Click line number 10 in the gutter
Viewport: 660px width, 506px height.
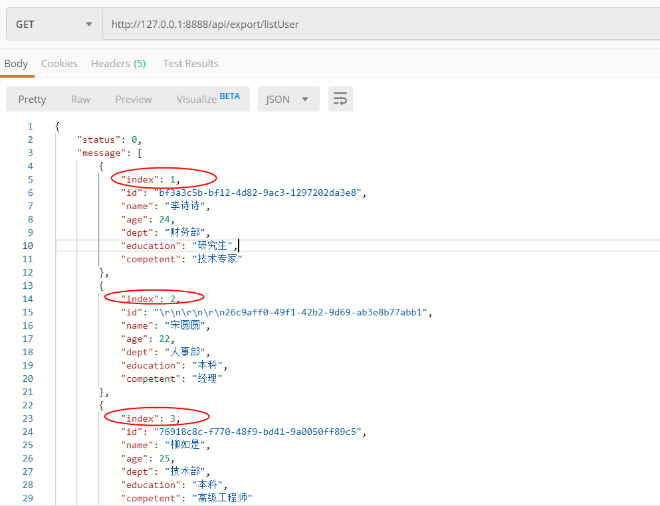point(27,246)
